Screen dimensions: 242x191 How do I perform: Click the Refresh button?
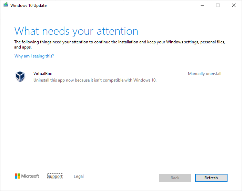click(x=211, y=178)
